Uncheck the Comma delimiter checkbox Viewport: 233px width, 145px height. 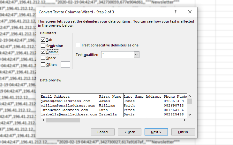tap(43, 52)
